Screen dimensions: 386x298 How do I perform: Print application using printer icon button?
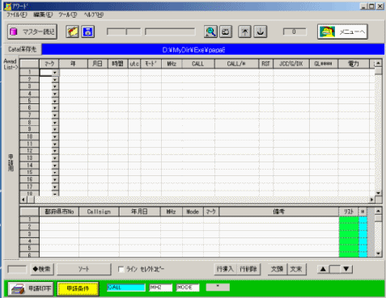[x=31, y=289]
